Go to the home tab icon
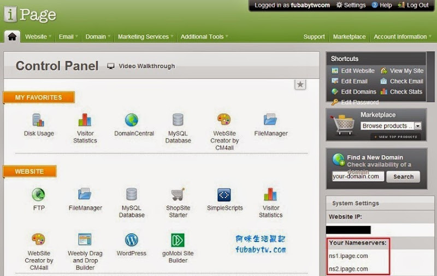The height and width of the screenshot is (276, 437). click(12, 37)
